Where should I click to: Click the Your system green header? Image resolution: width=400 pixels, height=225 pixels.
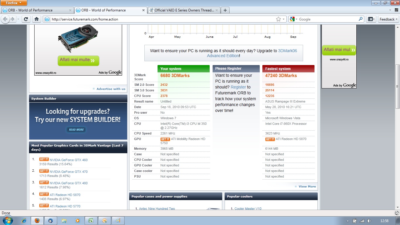(184, 69)
